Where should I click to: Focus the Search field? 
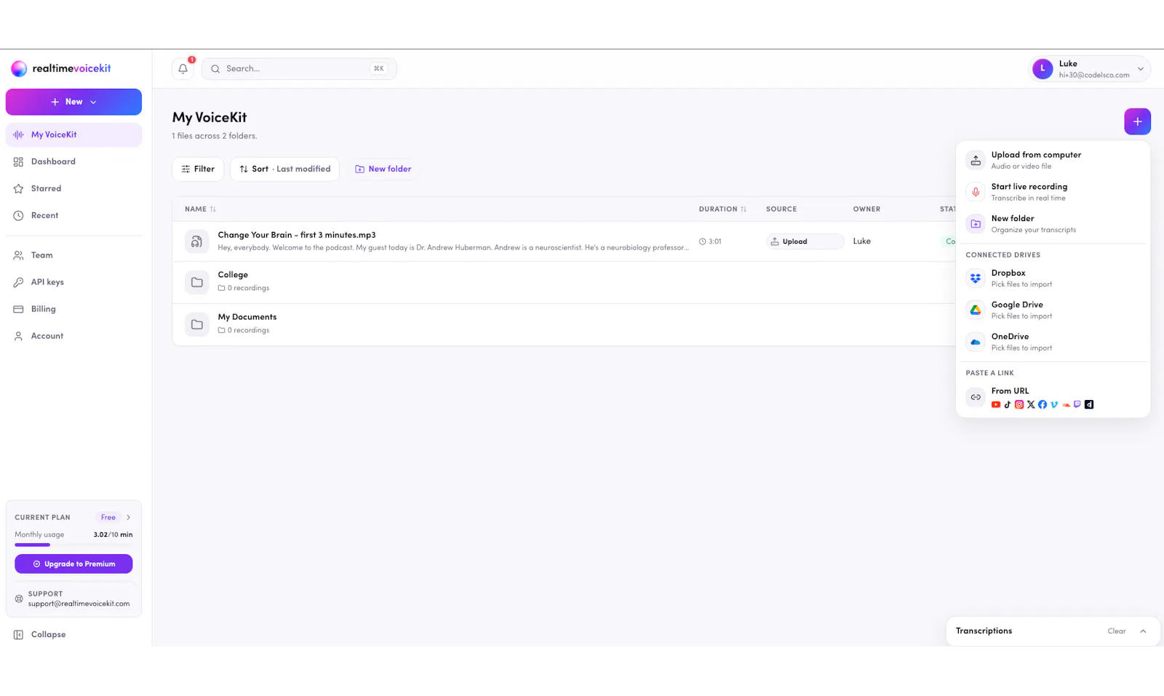[299, 69]
